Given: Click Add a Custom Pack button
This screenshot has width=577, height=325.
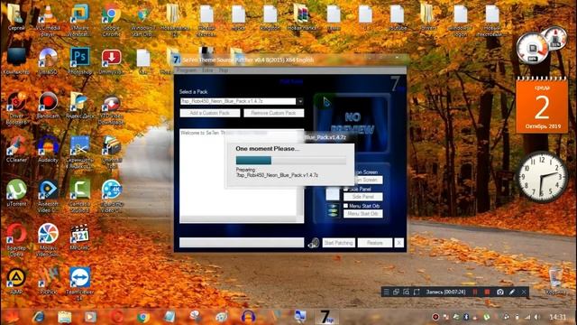Looking at the screenshot, I should [x=210, y=113].
